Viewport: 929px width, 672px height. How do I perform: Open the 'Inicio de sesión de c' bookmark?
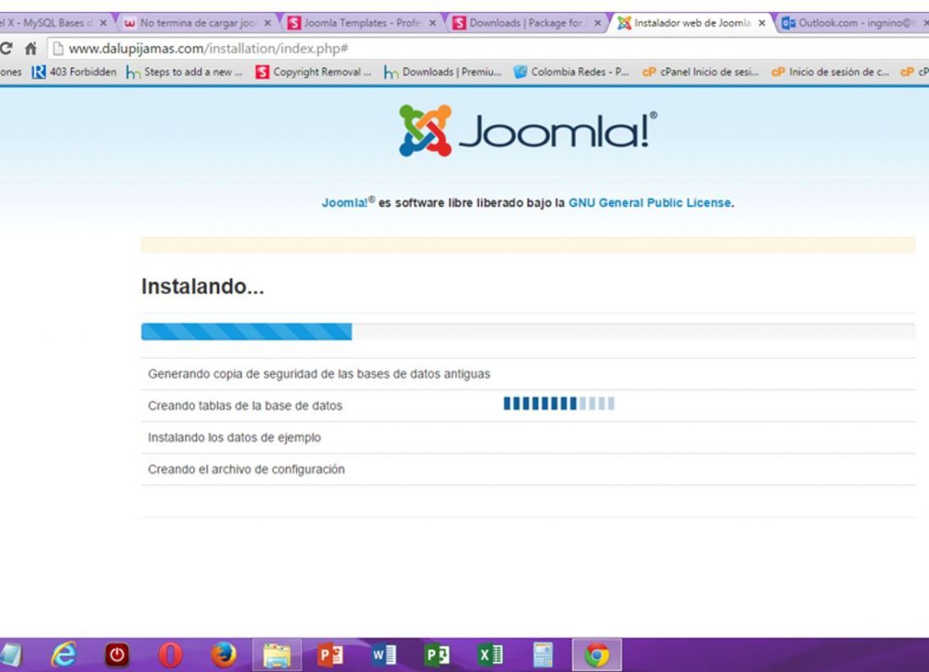point(830,73)
